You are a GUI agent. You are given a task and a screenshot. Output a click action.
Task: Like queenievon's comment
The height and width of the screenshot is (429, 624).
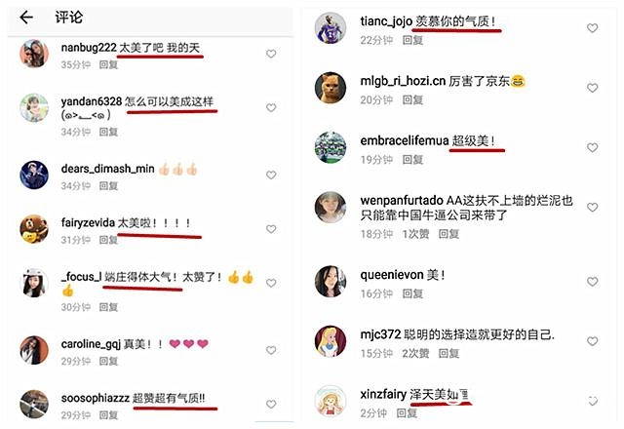point(592,282)
